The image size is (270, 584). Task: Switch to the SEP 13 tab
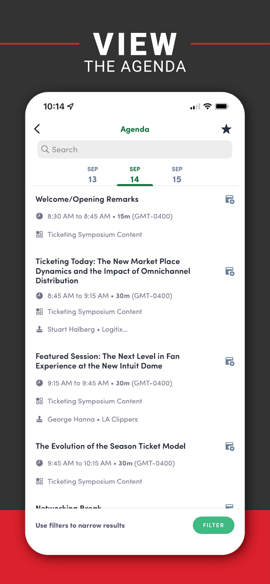coord(92,174)
